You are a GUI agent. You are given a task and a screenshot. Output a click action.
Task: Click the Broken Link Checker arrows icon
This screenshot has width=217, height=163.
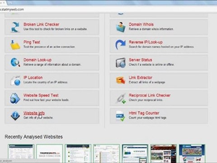(x=15, y=27)
